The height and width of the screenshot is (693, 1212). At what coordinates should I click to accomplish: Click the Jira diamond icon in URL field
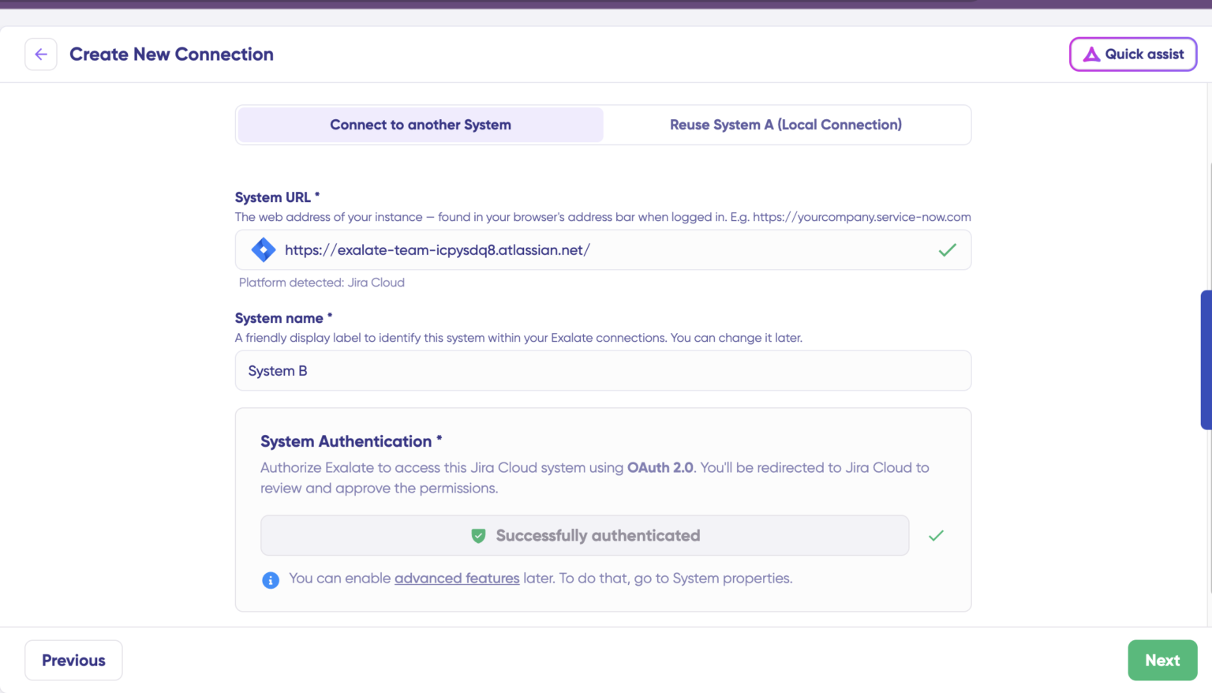(x=264, y=250)
